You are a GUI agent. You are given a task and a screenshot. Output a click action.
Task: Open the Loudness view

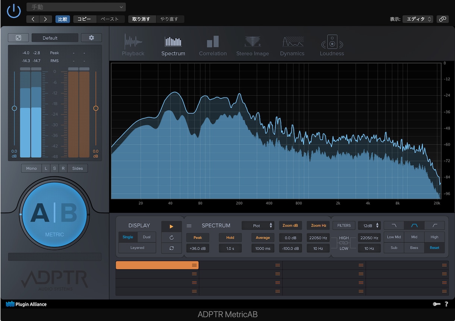332,45
